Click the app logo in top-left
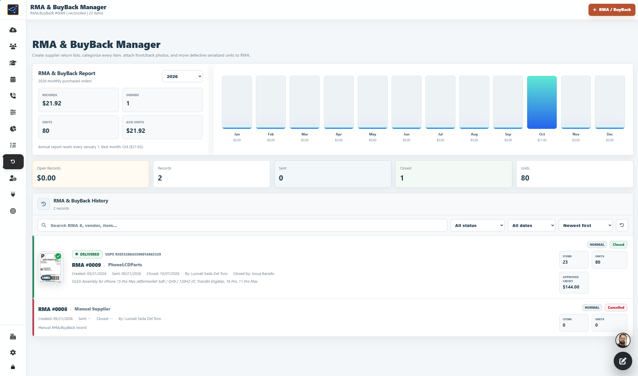Screen dimensions: 638x376 13,10
